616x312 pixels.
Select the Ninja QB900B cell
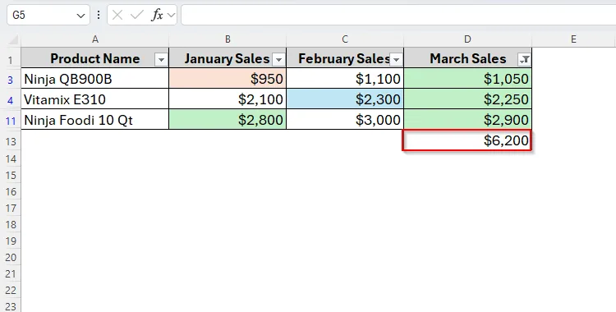[95, 79]
